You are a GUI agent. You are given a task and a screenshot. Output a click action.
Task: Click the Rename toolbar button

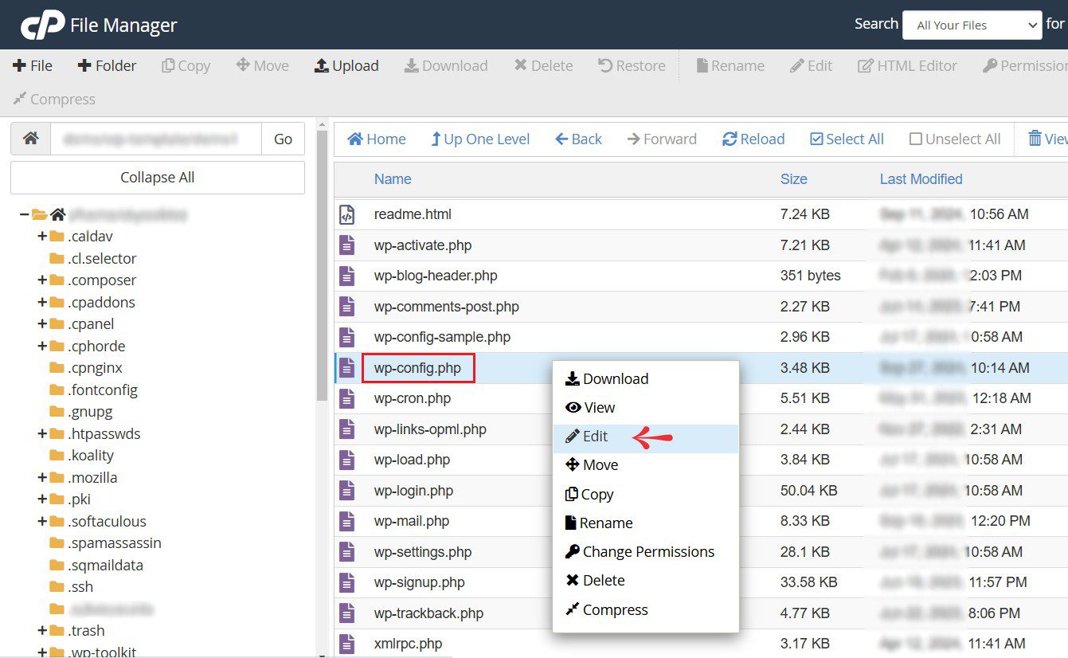pos(730,66)
